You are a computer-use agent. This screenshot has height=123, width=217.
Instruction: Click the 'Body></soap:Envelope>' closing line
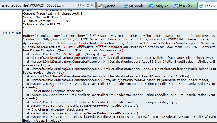click(x=43, y=121)
